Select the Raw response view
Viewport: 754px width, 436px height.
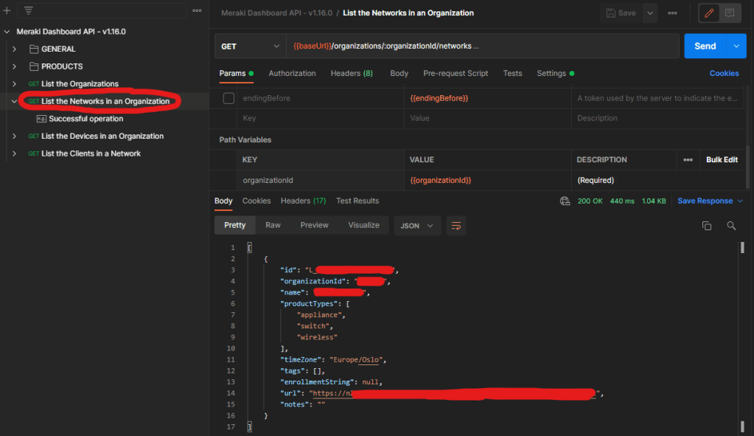[x=273, y=225]
